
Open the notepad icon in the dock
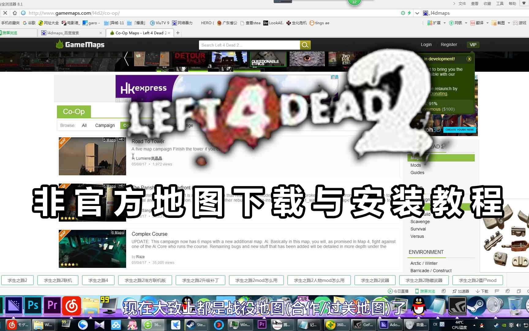[x=438, y=306]
